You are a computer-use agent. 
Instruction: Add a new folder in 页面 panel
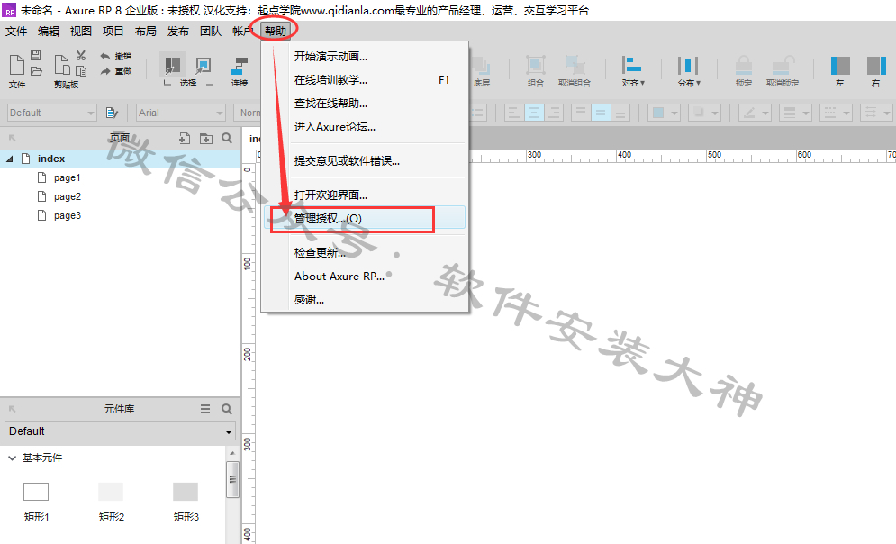coord(205,138)
